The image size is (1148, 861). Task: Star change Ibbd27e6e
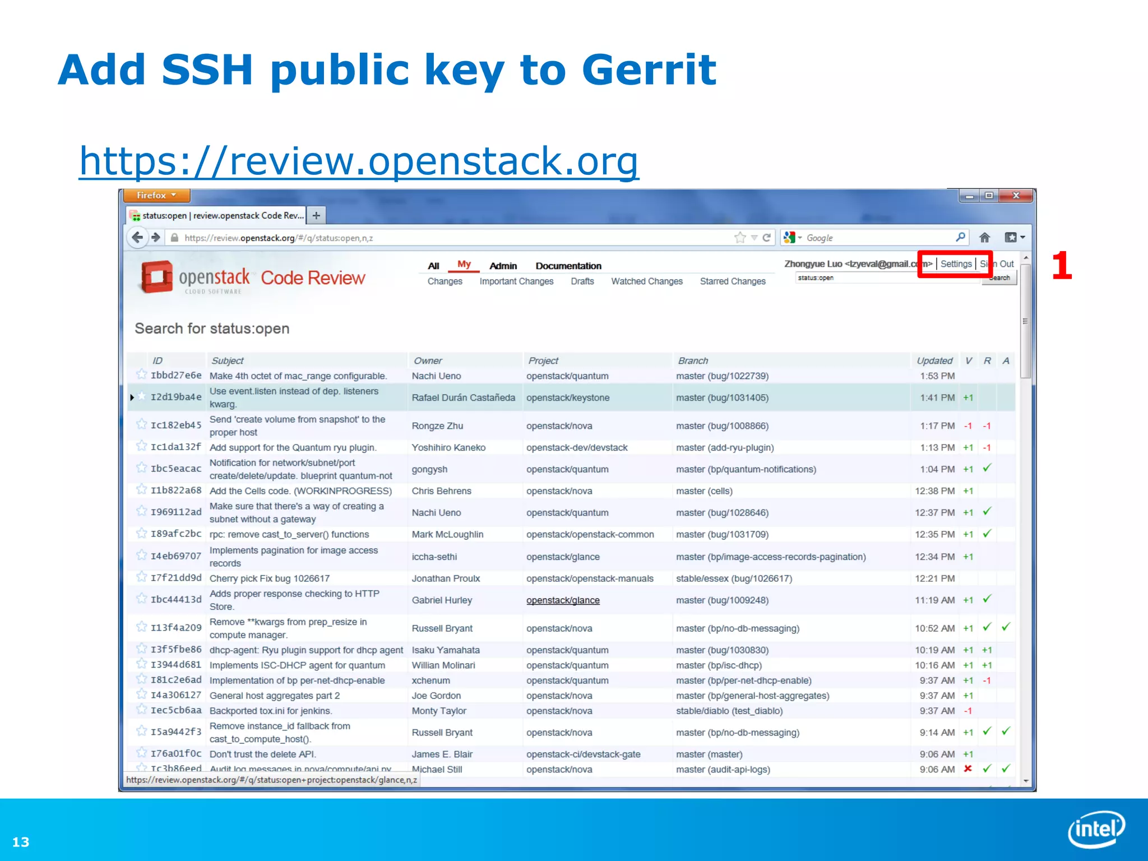[142, 374]
